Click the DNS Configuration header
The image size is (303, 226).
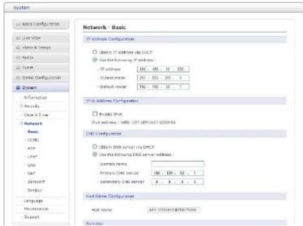click(185, 134)
